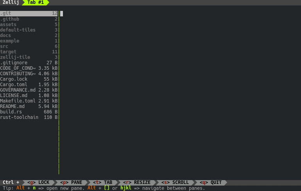Select the Cargo.toml file
Image resolution: width=301 pixels, height=191 pixels.
(x=29, y=85)
